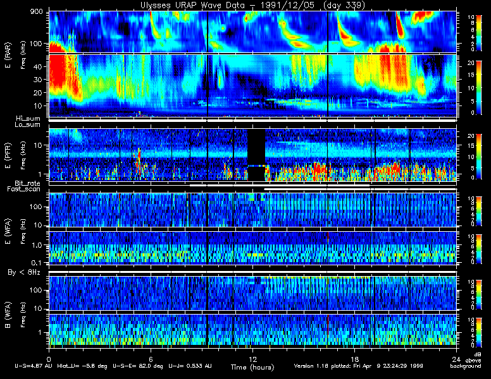This screenshot has height=379, width=491.
Task: Click the red burst at hour 0 in top RAR panel
Action: (x=58, y=47)
